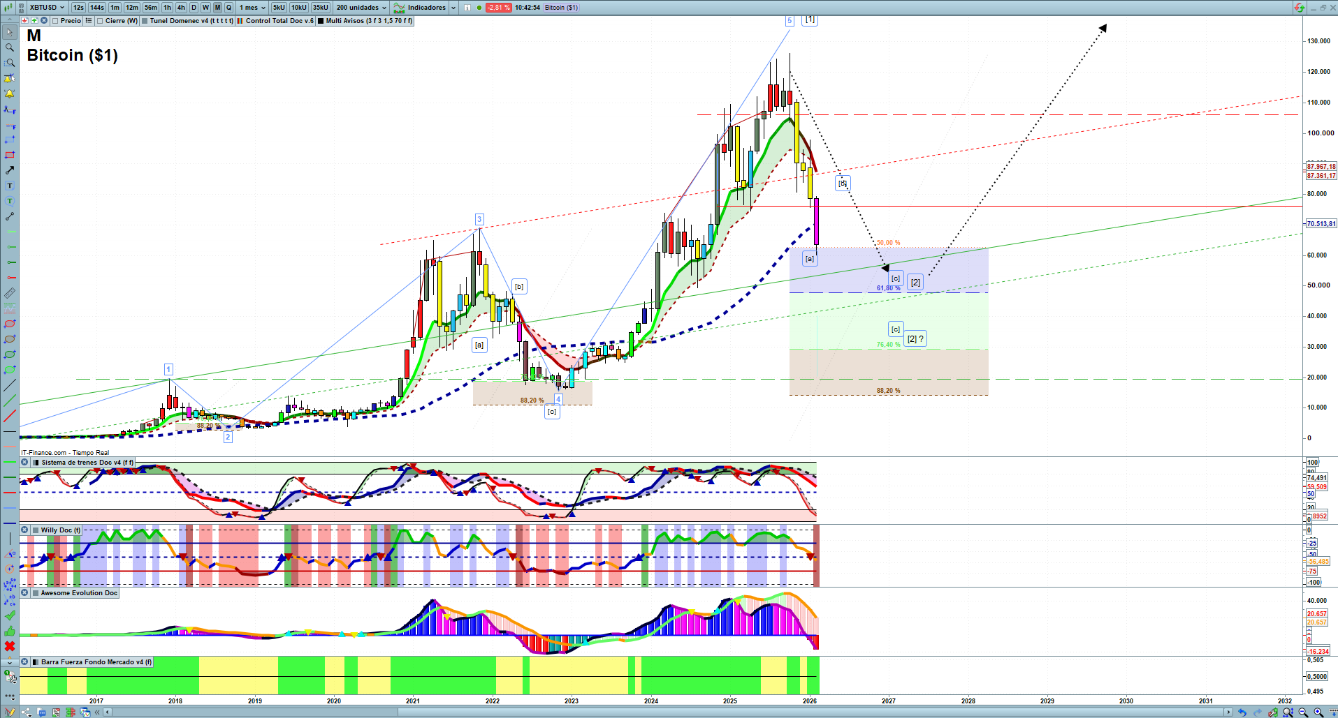Screen dimensions: 1338x718
Task: Click the 35kU units button
Action: [x=321, y=8]
